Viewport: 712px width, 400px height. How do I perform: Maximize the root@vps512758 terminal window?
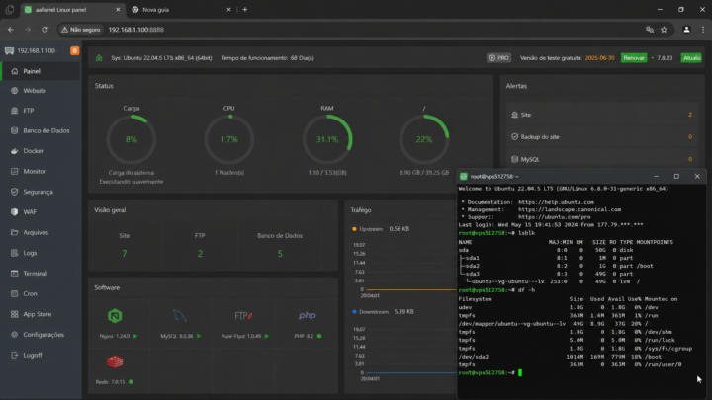pos(676,177)
